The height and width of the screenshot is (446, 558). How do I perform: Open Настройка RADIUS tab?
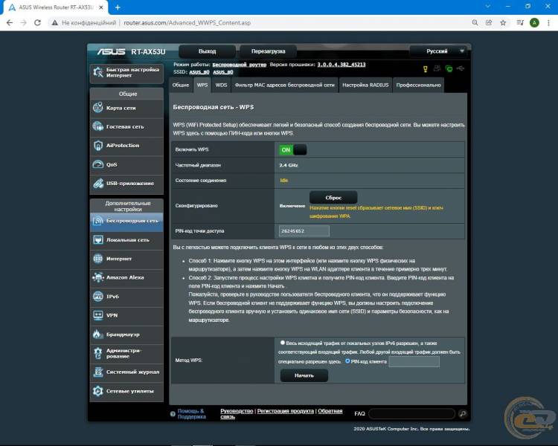point(365,85)
